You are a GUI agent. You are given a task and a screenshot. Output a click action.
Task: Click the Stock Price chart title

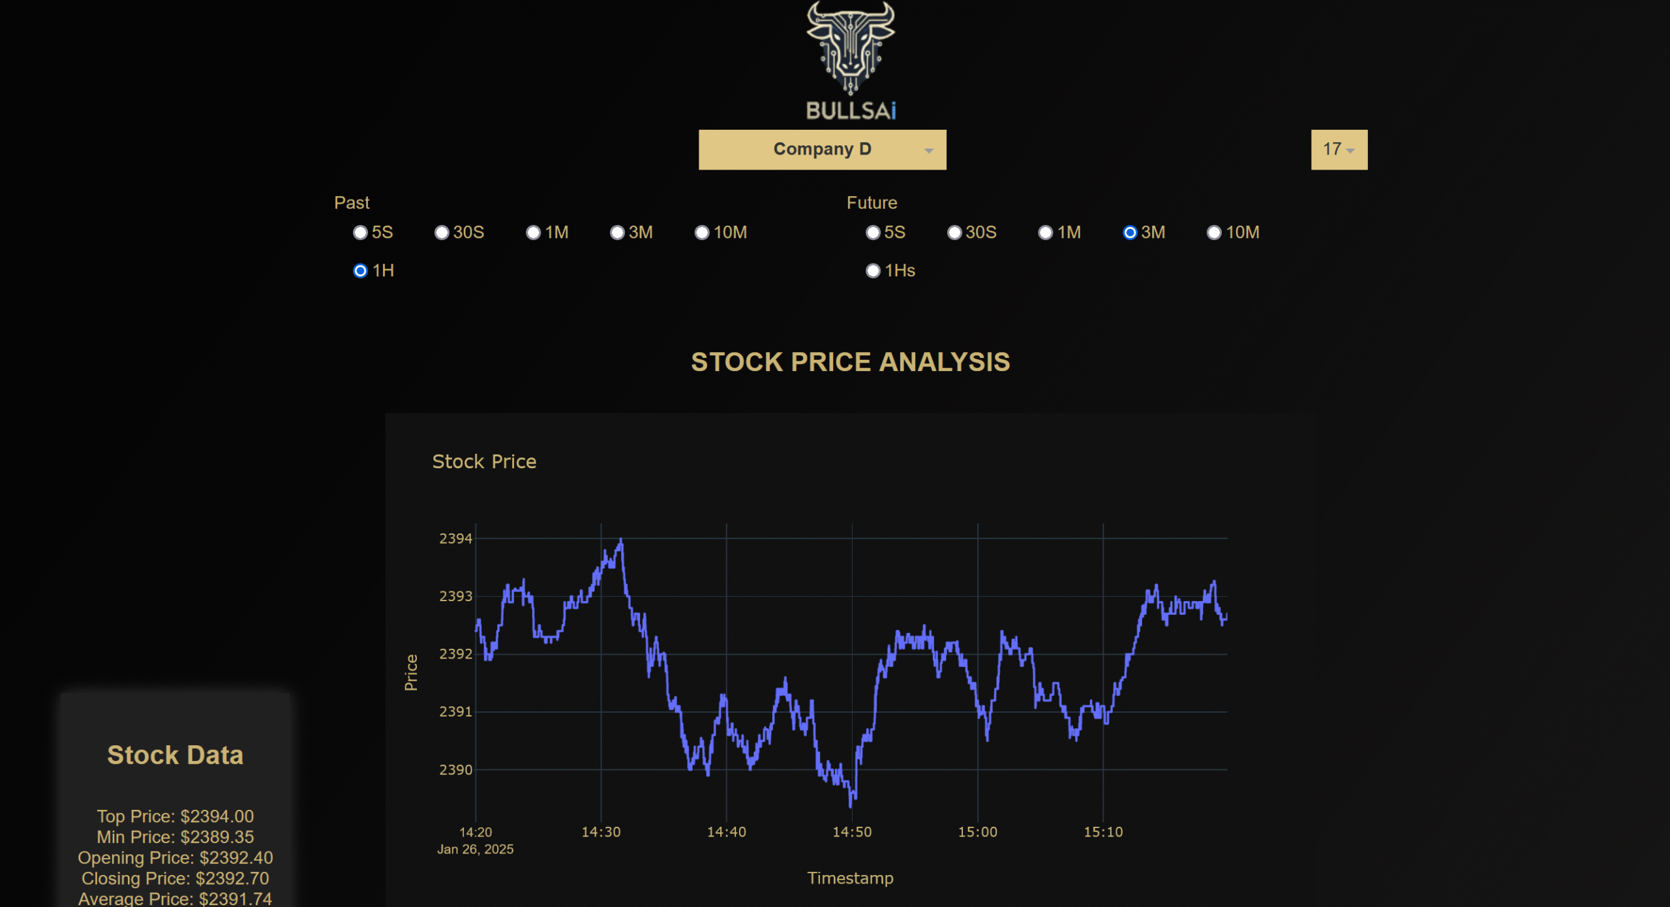point(484,462)
